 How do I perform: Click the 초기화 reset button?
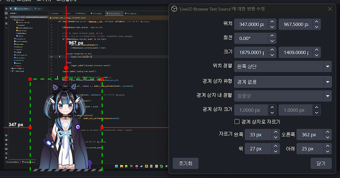coord(185,163)
